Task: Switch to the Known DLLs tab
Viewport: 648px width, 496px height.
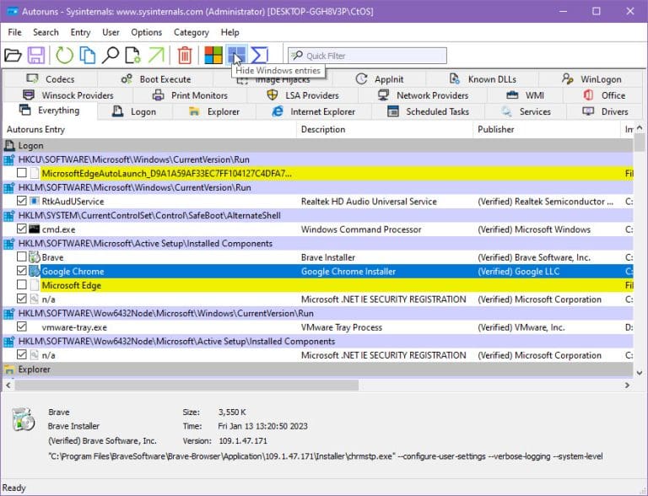Action: (x=483, y=79)
